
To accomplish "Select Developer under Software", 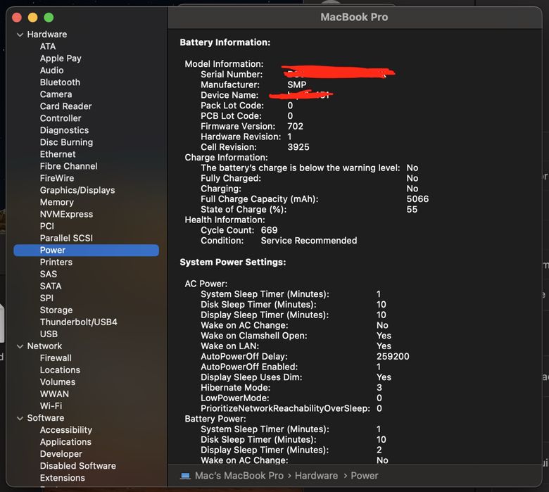I will 61,454.
